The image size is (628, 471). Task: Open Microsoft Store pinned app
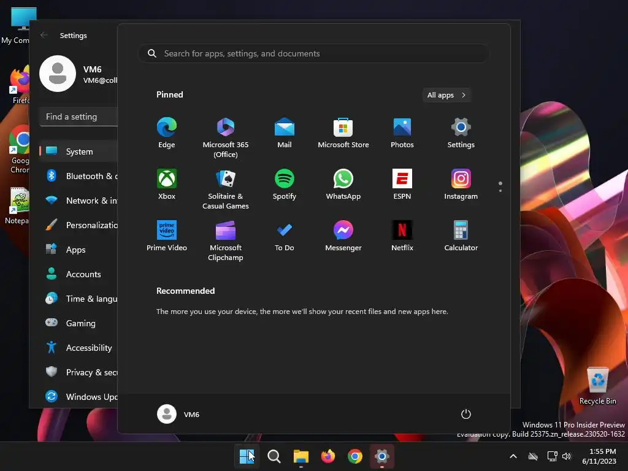[x=343, y=132]
